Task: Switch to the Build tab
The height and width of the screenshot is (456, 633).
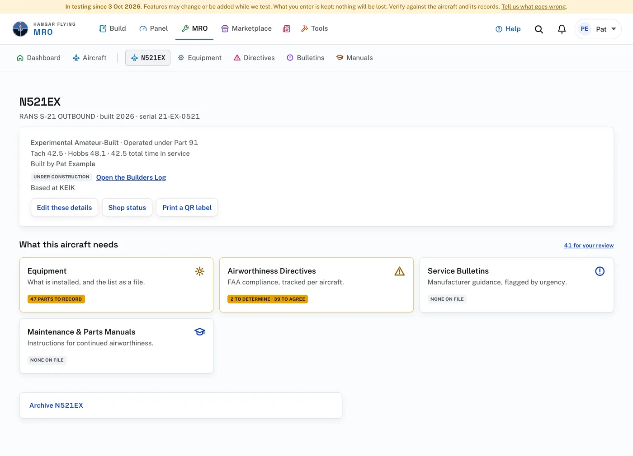Action: pyautogui.click(x=113, y=28)
